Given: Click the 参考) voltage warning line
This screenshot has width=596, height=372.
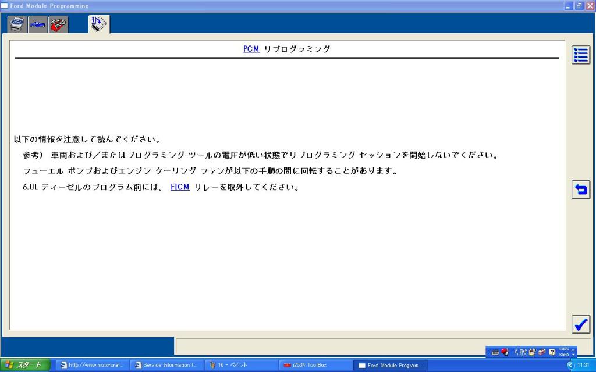Looking at the screenshot, I should pyautogui.click(x=260, y=155).
